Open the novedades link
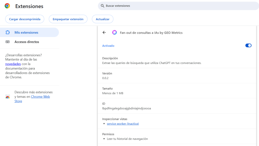 (x=13, y=64)
